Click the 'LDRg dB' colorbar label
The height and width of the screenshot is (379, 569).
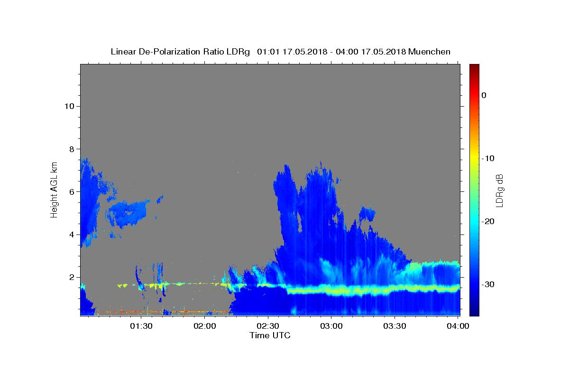[x=499, y=190]
